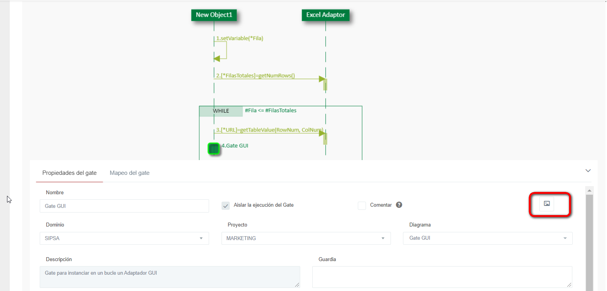Viewport: 607px width, 291px height.
Task: Click the New Object1 lifeline header
Action: point(214,15)
